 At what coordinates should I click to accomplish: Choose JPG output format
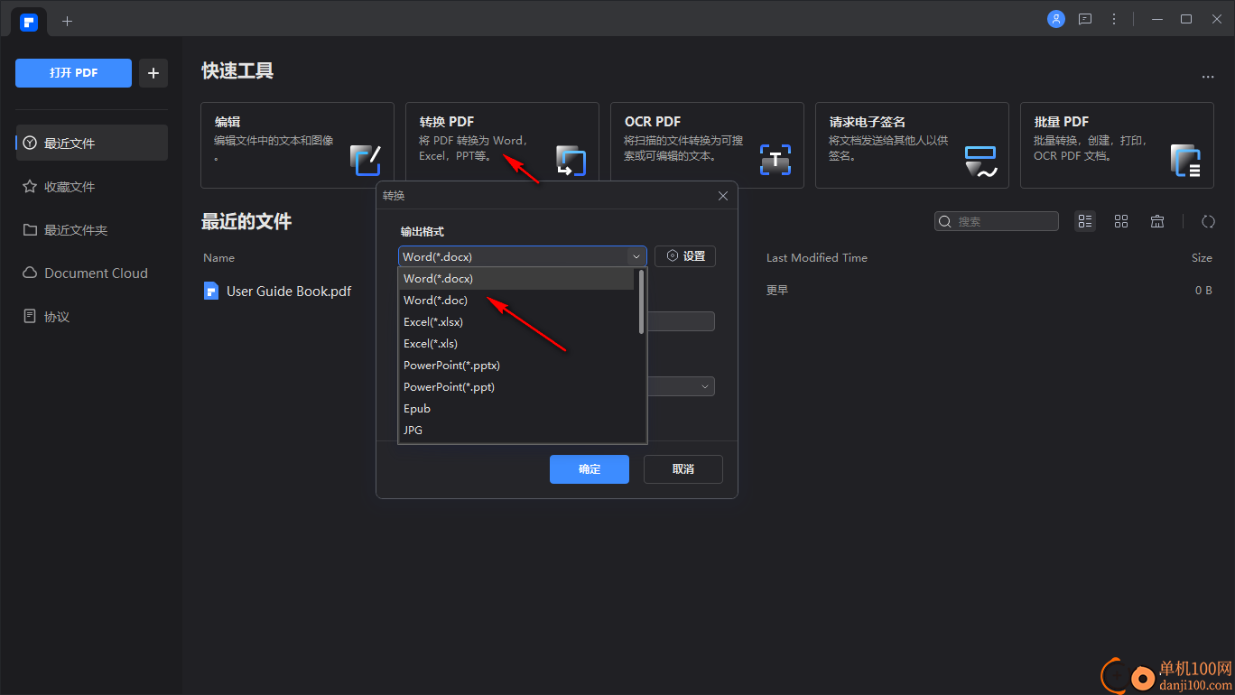516,431
